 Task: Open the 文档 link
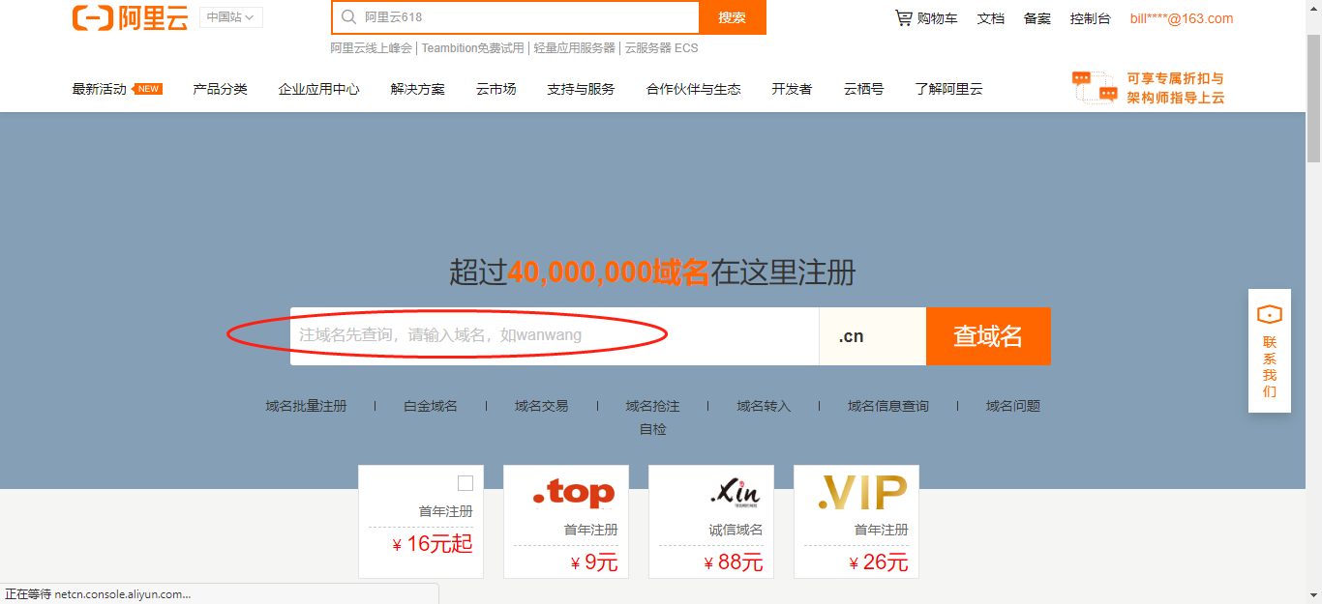point(991,18)
